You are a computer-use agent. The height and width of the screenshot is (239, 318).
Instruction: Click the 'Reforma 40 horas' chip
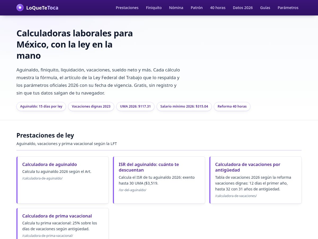click(x=232, y=106)
